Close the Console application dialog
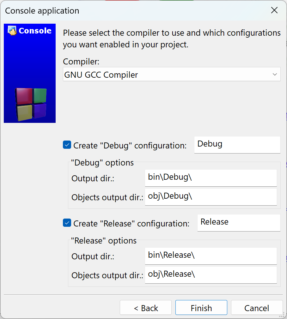Screen dimensions: 287x319 tap(274, 10)
